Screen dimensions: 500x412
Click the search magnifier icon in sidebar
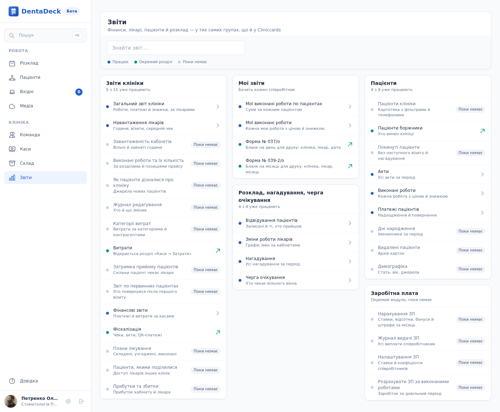12,36
